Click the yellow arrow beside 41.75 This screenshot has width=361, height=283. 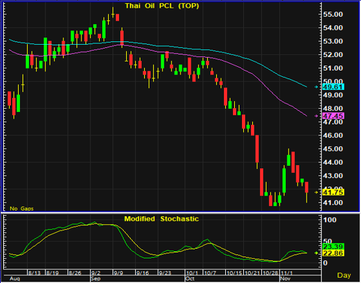(x=316, y=192)
